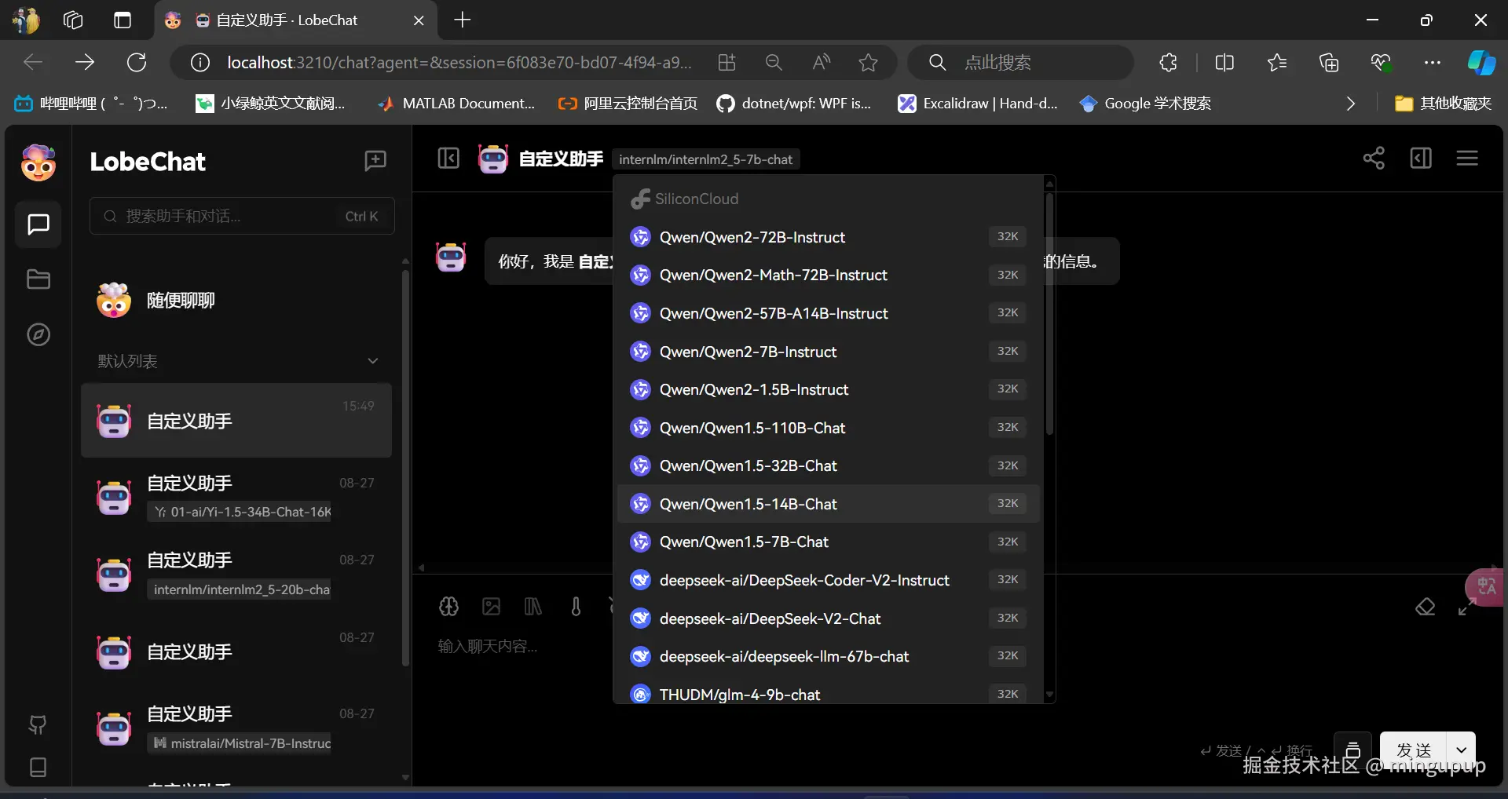Click the 发送 send button
Screen dimensions: 1508x799
[x=1414, y=750]
